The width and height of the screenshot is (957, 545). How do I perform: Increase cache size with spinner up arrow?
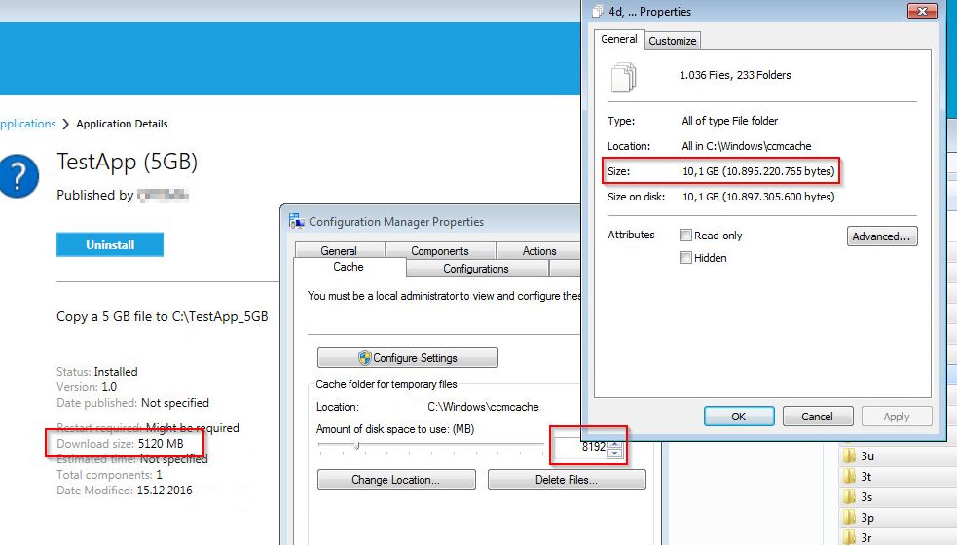[615, 443]
